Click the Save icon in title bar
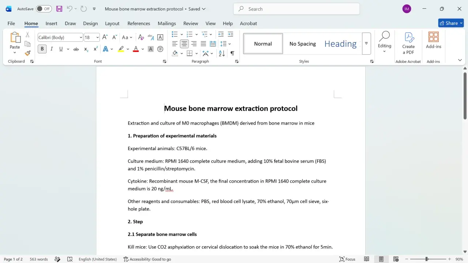This screenshot has height=263, width=468. point(59,9)
